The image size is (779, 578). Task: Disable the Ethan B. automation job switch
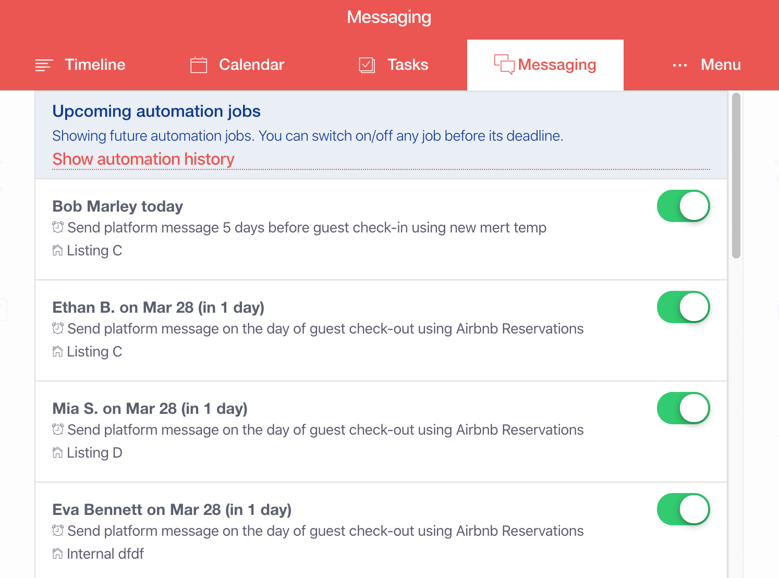(x=683, y=307)
